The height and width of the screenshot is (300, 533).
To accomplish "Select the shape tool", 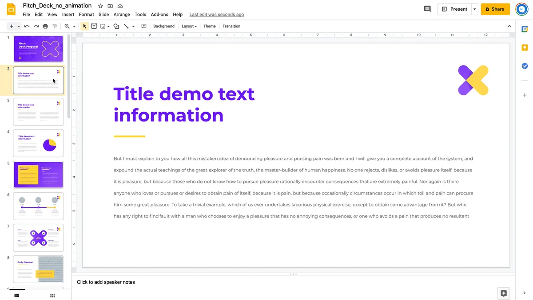I will (x=116, y=26).
